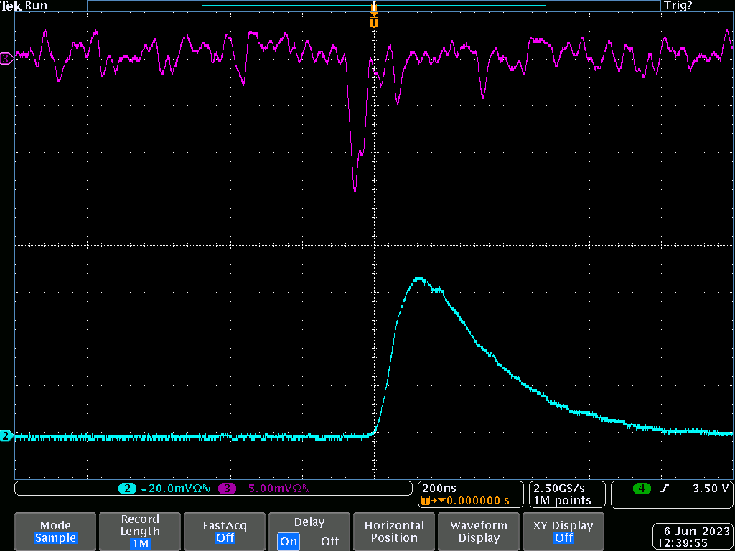Click the Tek logo
This screenshot has height=551, width=735.
coord(11,6)
